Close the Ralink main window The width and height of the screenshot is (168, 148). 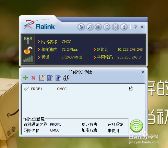pyautogui.click(x=142, y=27)
